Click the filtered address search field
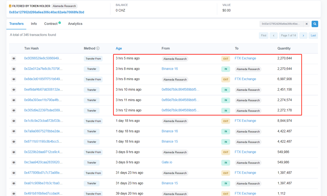Image resolution: width=327 pixels, height=196 pixels. (x=282, y=24)
